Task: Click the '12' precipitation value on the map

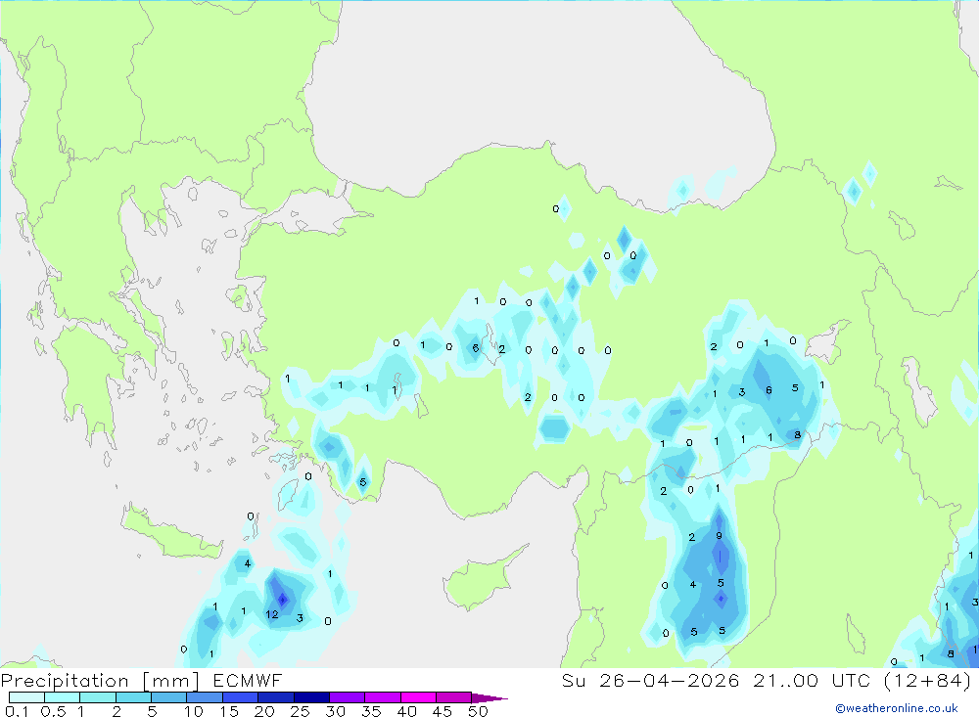Action: point(271,614)
